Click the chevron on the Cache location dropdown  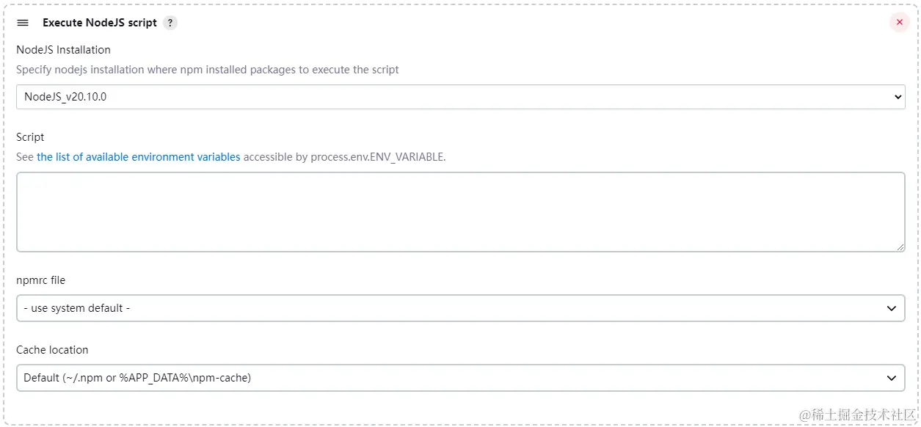(891, 378)
